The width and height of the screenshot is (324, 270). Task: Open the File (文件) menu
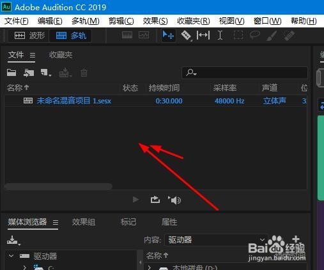17,21
